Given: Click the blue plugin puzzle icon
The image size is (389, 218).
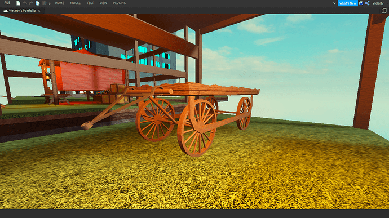Looking at the screenshot, I should coord(37,3).
